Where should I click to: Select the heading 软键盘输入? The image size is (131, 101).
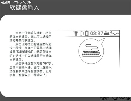coord(24,8)
